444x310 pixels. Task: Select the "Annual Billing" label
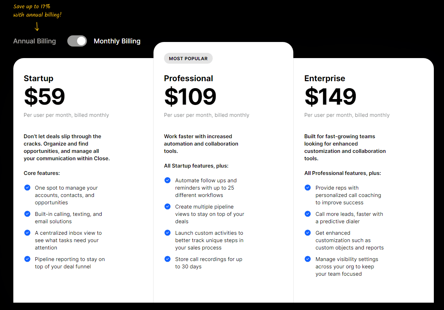[34, 41]
